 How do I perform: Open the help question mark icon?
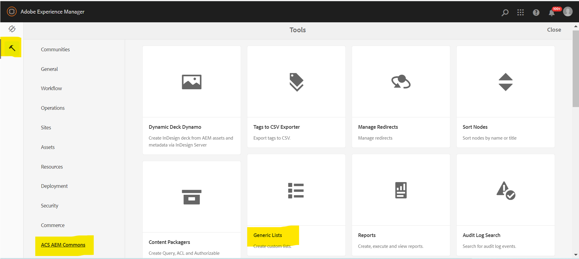click(536, 12)
